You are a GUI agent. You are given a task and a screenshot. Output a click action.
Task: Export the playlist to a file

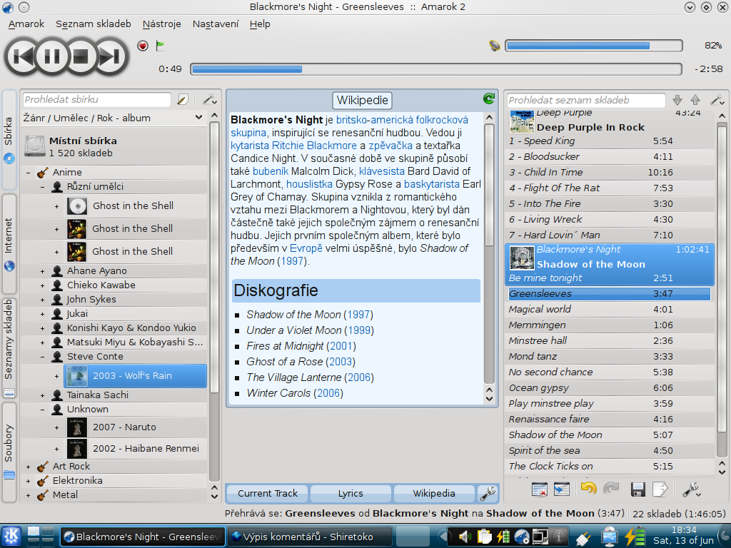pyautogui.click(x=660, y=489)
